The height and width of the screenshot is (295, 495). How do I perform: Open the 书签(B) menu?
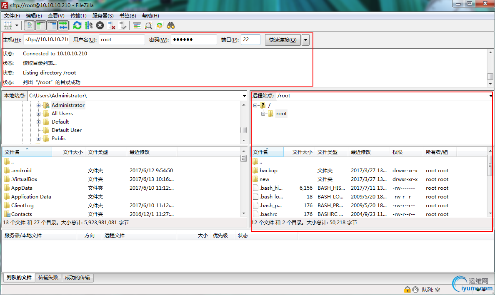tap(128, 16)
